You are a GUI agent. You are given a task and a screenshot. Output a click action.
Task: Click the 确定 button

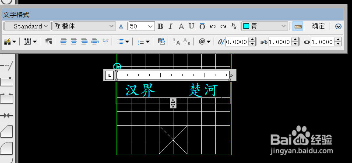click(318, 26)
